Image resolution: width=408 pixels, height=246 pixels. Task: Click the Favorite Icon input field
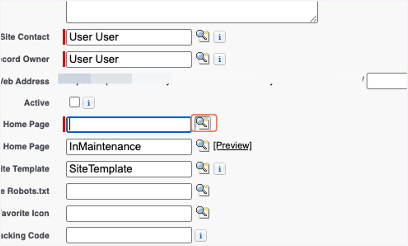pyautogui.click(x=129, y=214)
